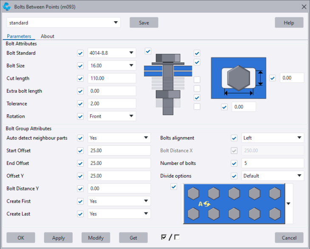Toggle the Bolts alignment checkbox
The width and height of the screenshot is (310, 249).
point(234,138)
